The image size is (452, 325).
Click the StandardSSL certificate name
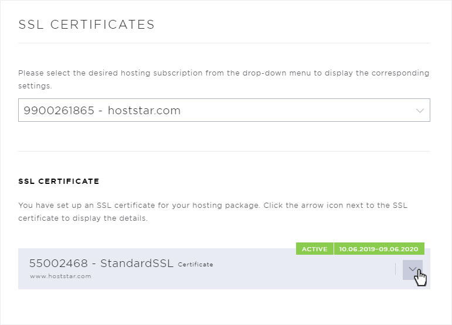[137, 264]
